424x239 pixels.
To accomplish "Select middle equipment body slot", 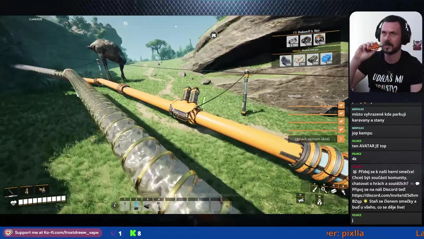I will (x=26, y=191).
